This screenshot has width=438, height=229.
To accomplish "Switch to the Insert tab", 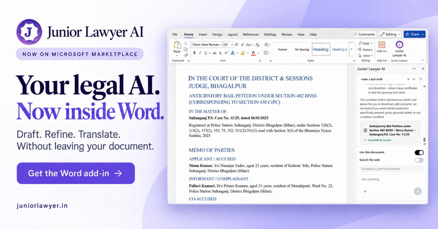I will [x=203, y=34].
